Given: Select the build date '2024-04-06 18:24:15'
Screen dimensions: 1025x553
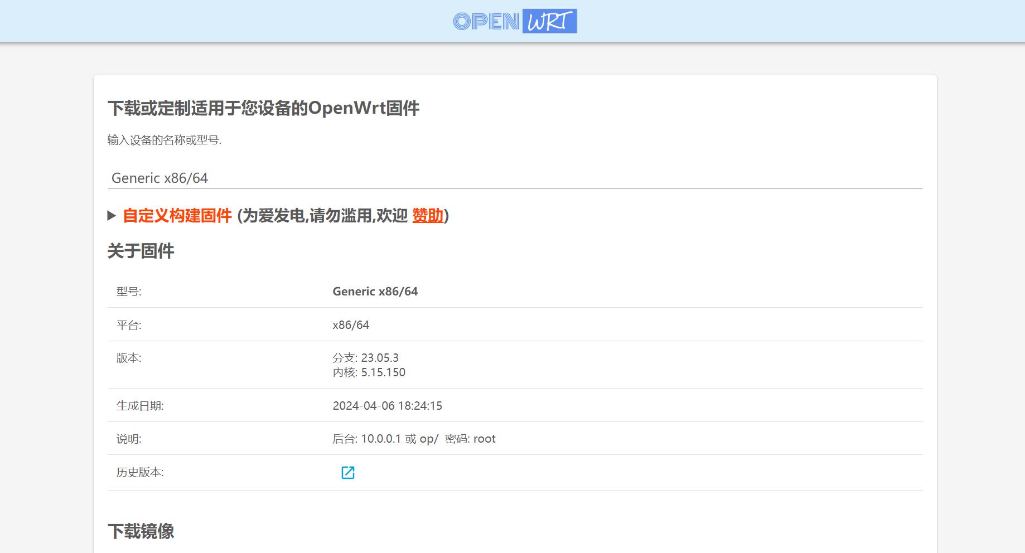Looking at the screenshot, I should pyautogui.click(x=388, y=406).
